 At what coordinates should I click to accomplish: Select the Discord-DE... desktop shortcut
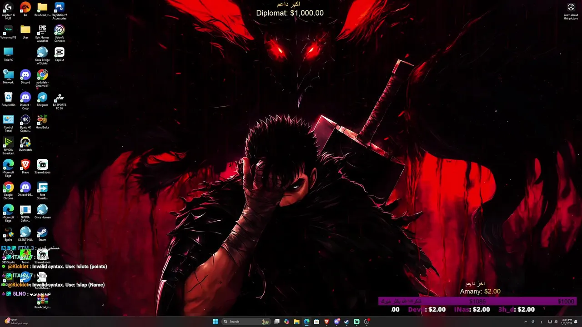point(25,189)
